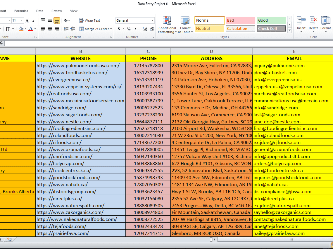This screenshot has height=249, width=333.
Task: Open the font size dropdown
Action: point(22,20)
